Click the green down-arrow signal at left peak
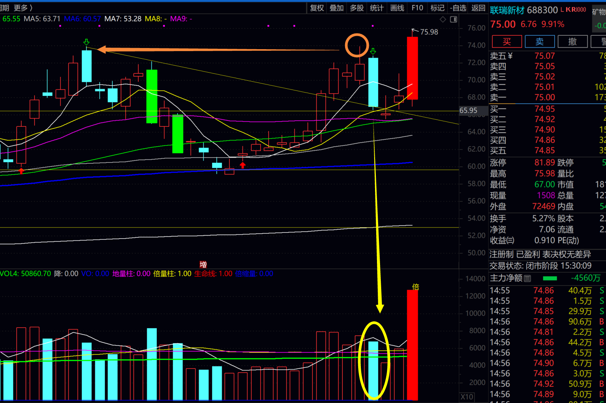 tap(86, 42)
